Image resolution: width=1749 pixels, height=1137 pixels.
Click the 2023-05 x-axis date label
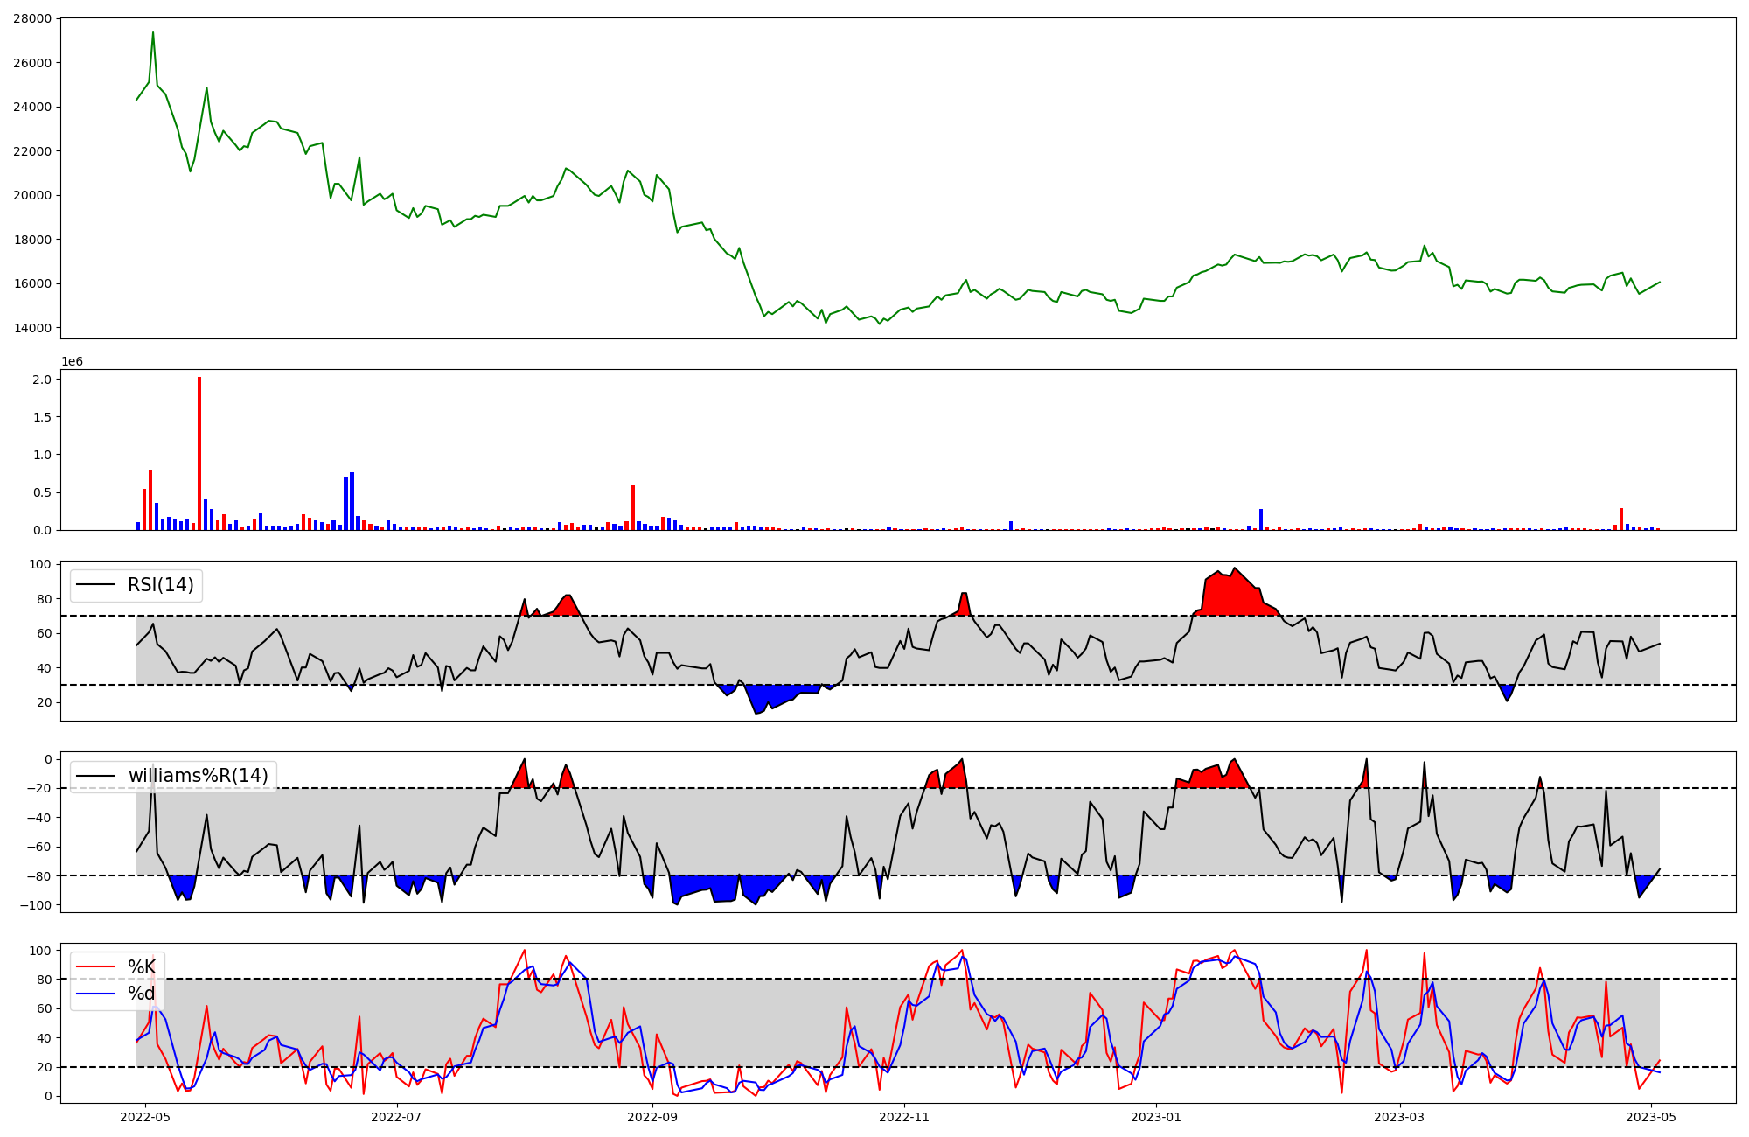[x=1651, y=1117]
